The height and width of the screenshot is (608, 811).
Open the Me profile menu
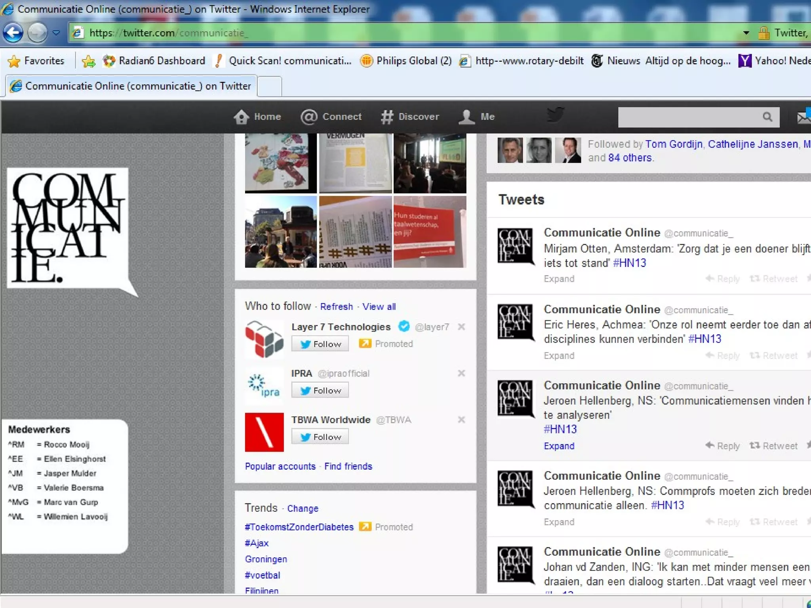[476, 117]
